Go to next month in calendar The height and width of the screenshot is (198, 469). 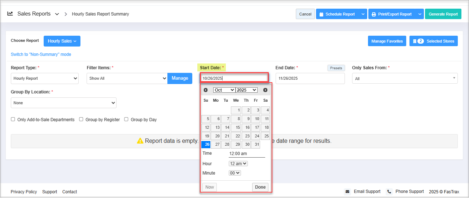(x=265, y=90)
